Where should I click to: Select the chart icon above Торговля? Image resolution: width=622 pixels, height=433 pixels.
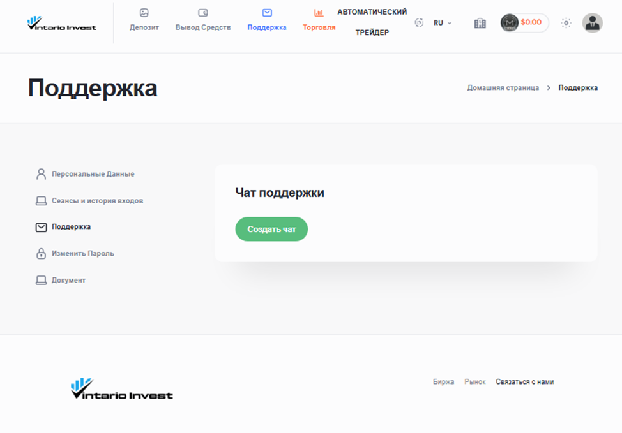click(x=319, y=13)
